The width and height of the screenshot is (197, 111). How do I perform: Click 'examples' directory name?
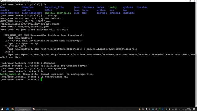pos(27,7)
